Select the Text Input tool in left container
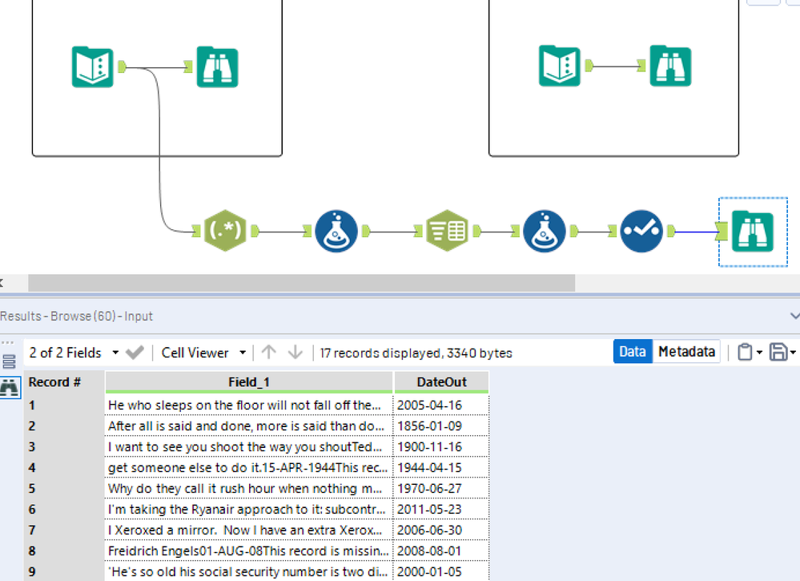Screen dimensions: 800x581 point(92,67)
